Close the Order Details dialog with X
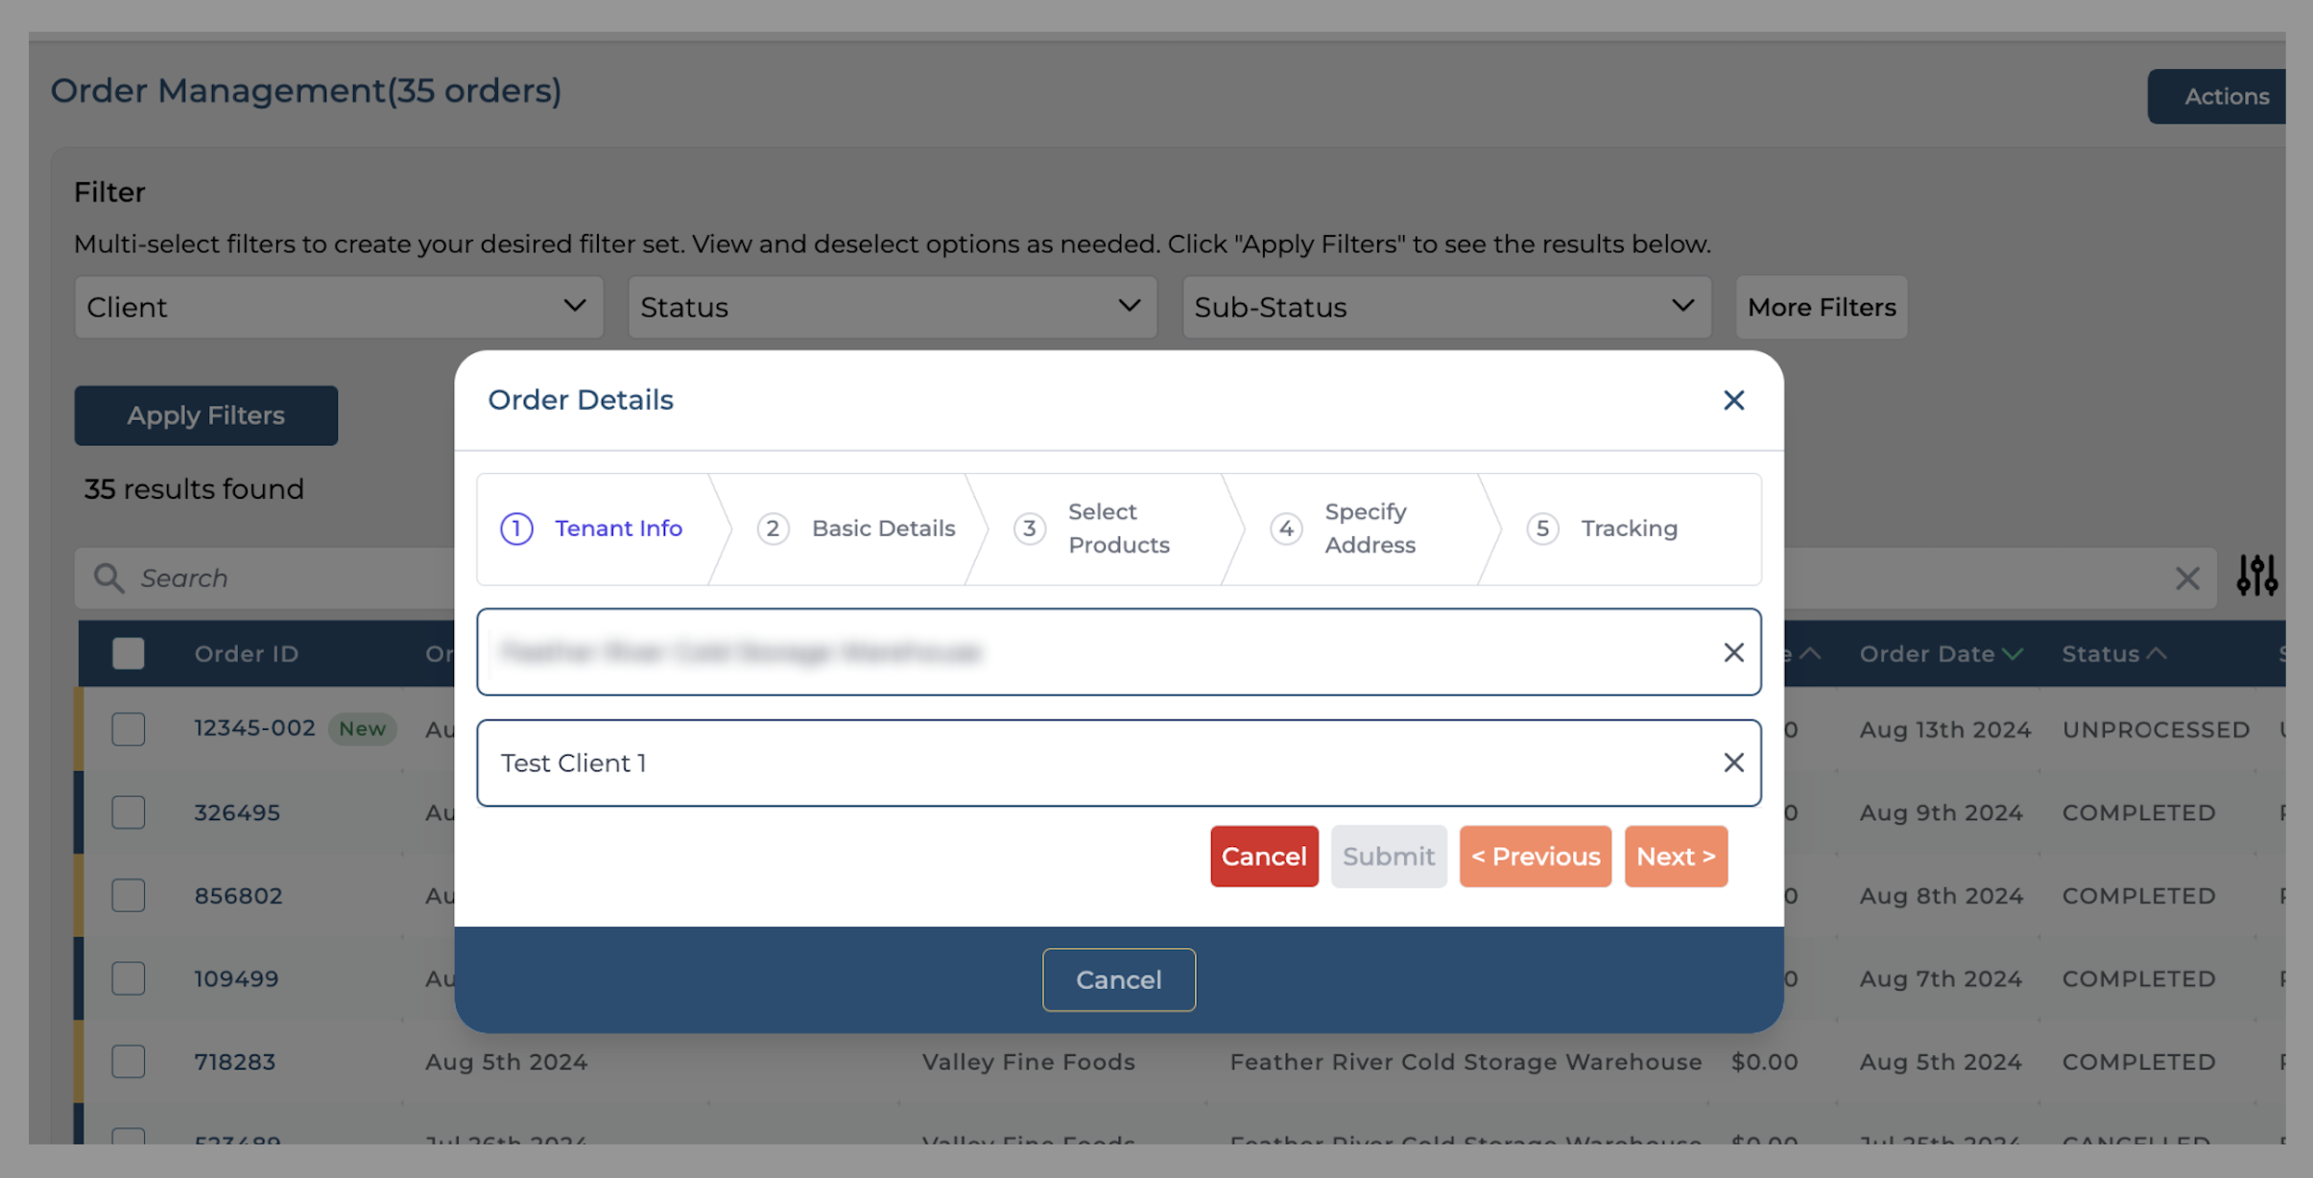Viewport: 2313px width, 1178px height. (x=1732, y=400)
